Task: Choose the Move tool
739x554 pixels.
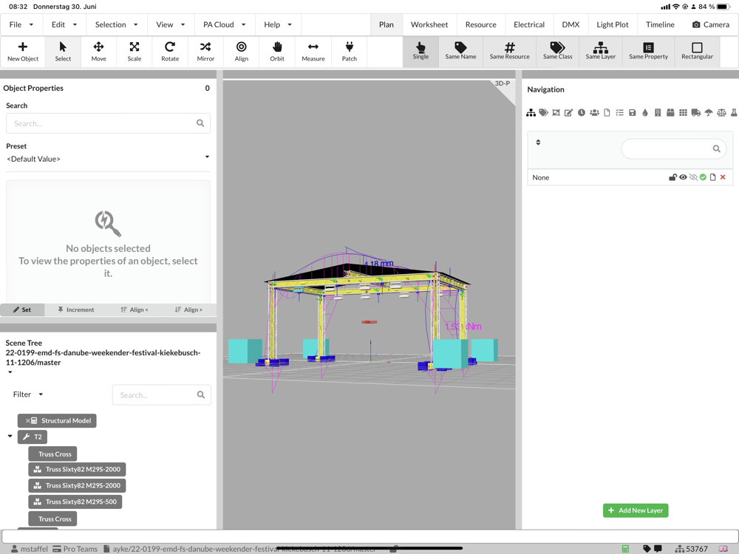Action: click(x=98, y=52)
